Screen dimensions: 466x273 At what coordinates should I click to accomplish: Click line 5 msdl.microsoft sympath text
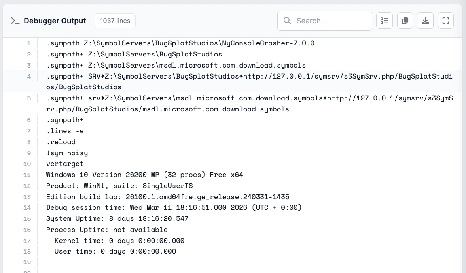point(249,104)
